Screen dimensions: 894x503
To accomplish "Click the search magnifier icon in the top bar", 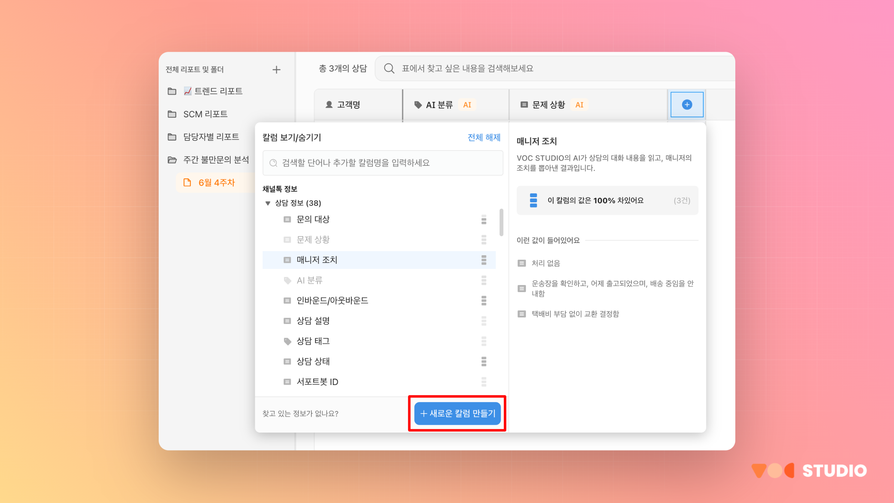I will point(389,69).
